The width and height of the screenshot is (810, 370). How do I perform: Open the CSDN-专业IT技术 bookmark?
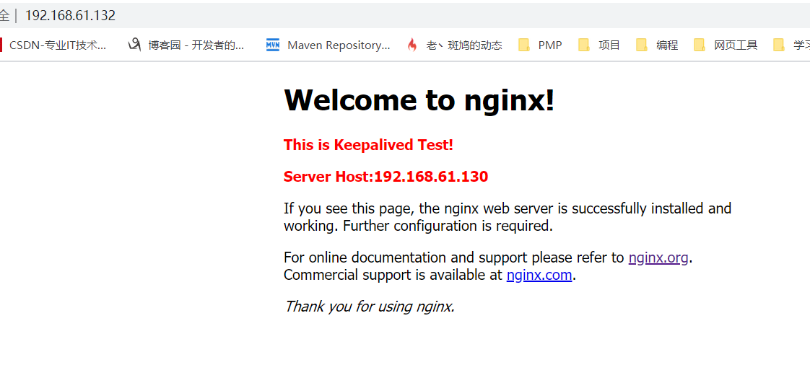point(58,45)
